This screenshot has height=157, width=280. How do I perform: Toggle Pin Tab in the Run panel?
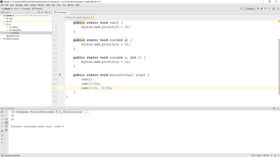(2, 136)
